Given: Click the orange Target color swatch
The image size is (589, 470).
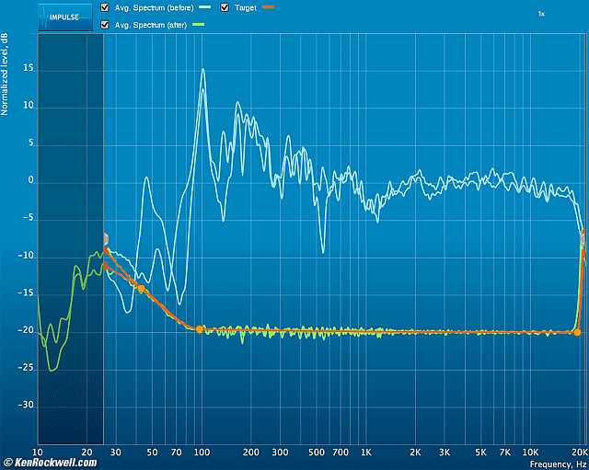Looking at the screenshot, I should click(x=268, y=7).
